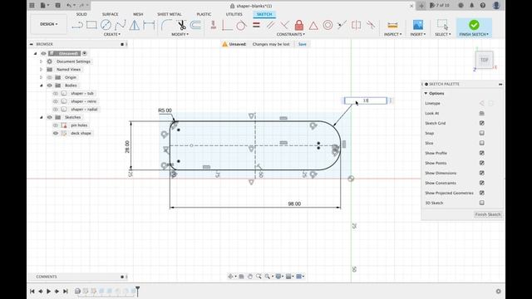Screen dimensions: 532x299
Task: Click the Select tool icon
Action: coord(443,24)
